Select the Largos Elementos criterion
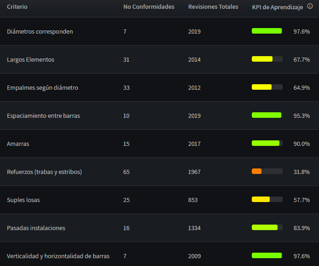The image size is (319, 266). [30, 59]
